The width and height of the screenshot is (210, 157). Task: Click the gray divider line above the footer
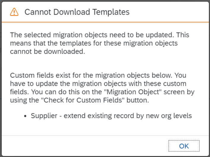coord(105,135)
